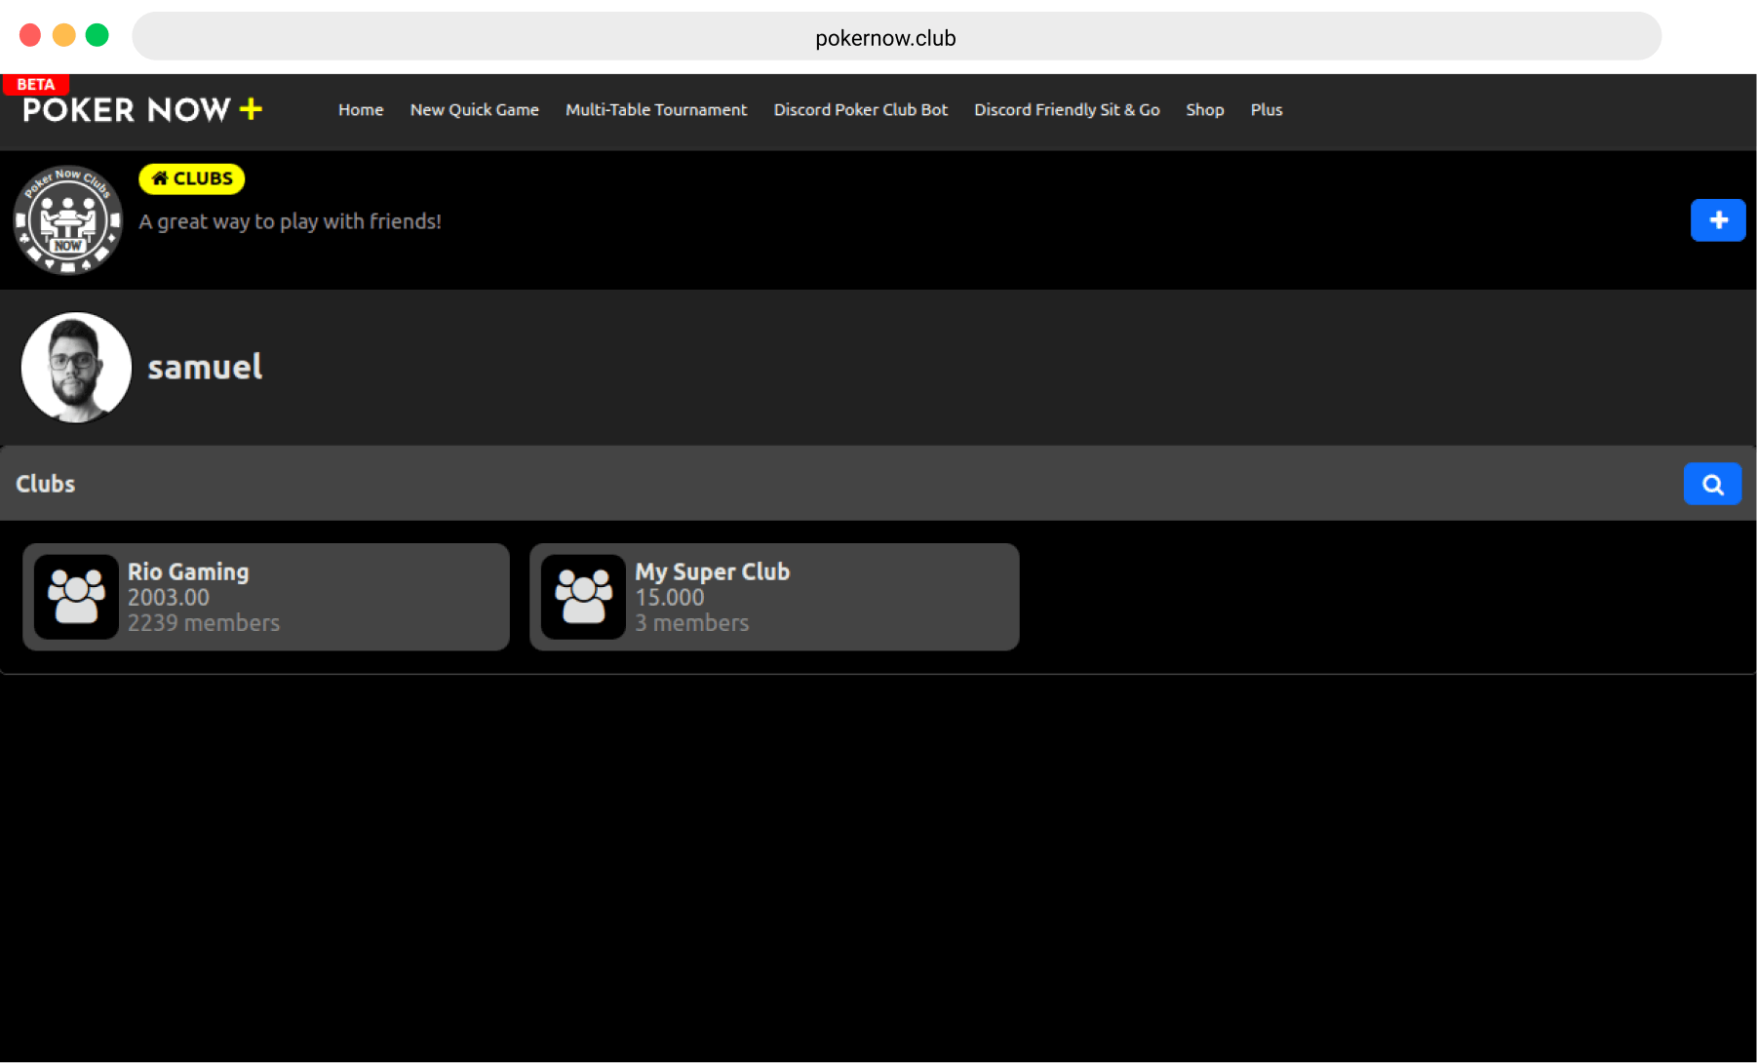The height and width of the screenshot is (1063, 1757).
Task: Click samuel's profile avatar picture
Action: [x=76, y=368]
